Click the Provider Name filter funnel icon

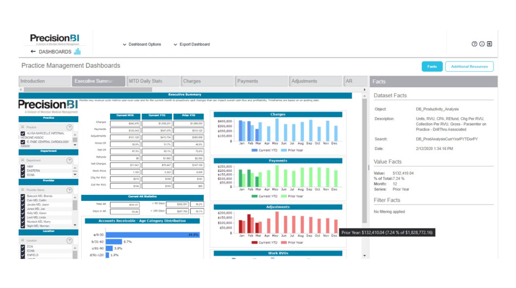(x=69, y=190)
